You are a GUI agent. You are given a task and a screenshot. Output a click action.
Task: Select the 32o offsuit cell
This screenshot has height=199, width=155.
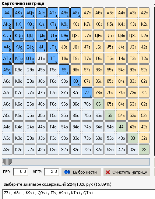tap(133, 150)
